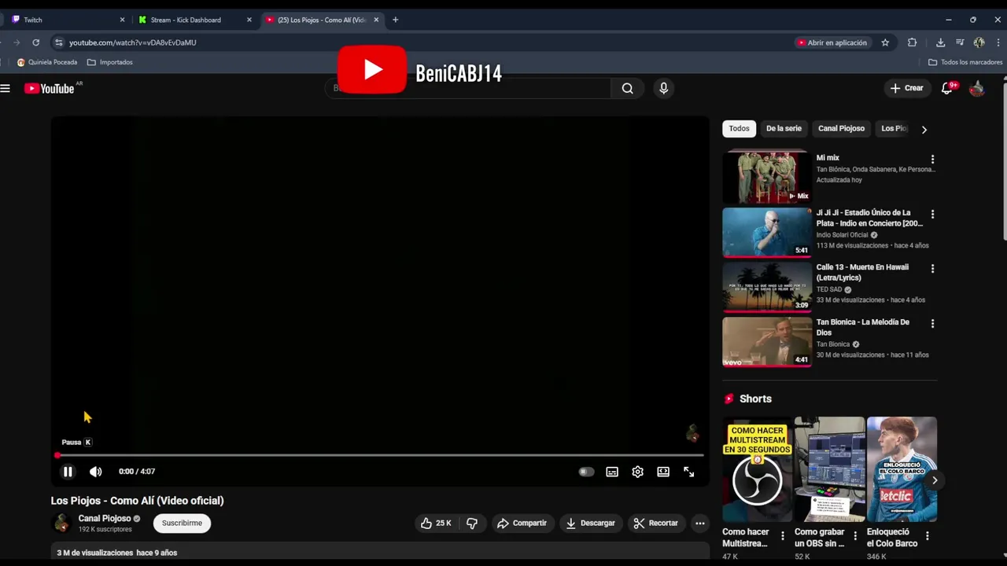Open the player settings gear
Image resolution: width=1007 pixels, height=566 pixels.
[x=638, y=472]
